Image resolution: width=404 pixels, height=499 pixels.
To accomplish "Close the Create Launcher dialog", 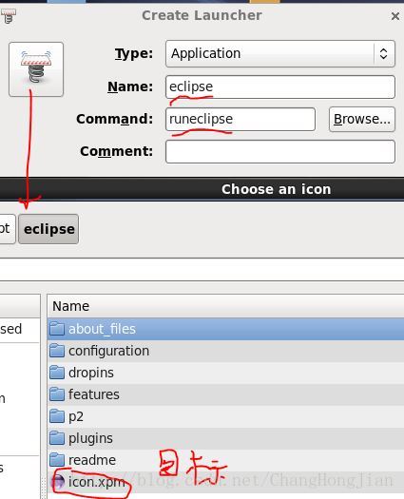I will click(395, 16).
